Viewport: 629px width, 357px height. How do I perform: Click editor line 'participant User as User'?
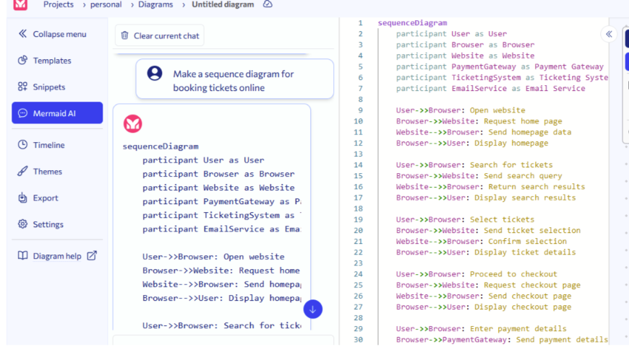click(451, 34)
